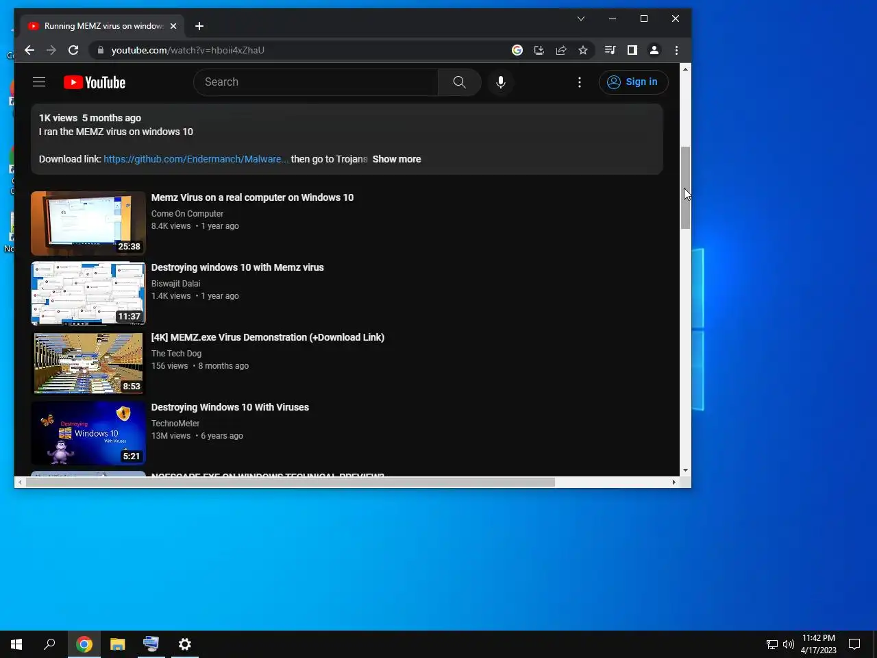Open the github.com/Endermanch download link
The width and height of the screenshot is (877, 658).
(196, 159)
